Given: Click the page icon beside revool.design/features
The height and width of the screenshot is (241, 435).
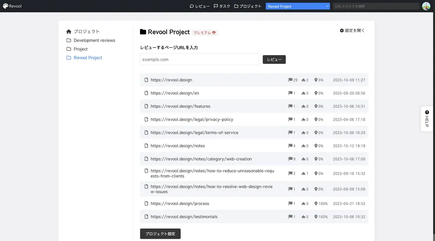Looking at the screenshot, I should [x=146, y=106].
